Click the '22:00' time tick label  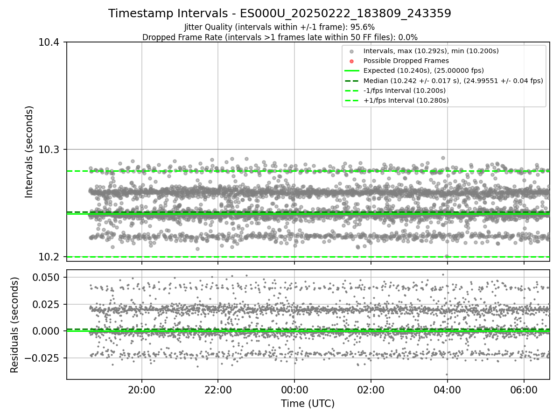218,390
